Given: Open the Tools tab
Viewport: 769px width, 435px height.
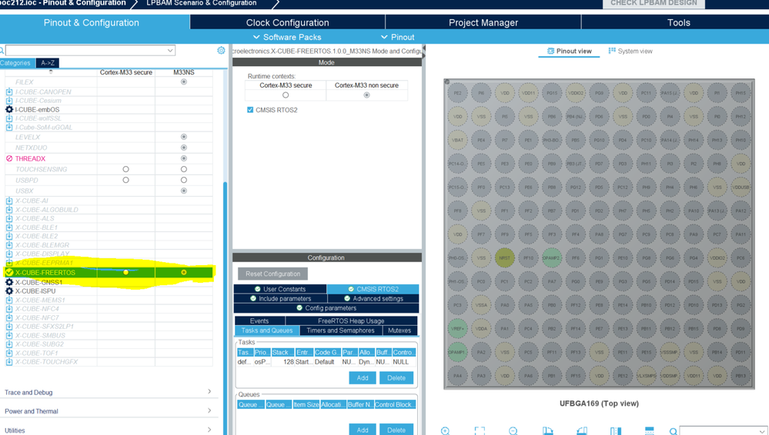Looking at the screenshot, I should [679, 22].
